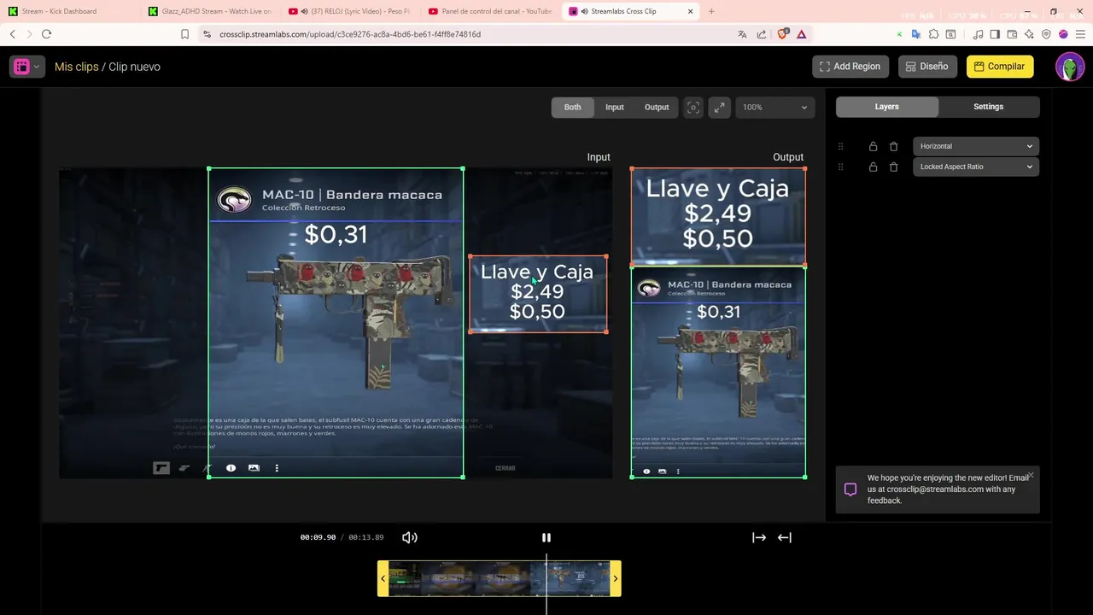The height and width of the screenshot is (615, 1093).
Task: Click drag handle of Locked Aspect Ratio layer
Action: point(840,167)
